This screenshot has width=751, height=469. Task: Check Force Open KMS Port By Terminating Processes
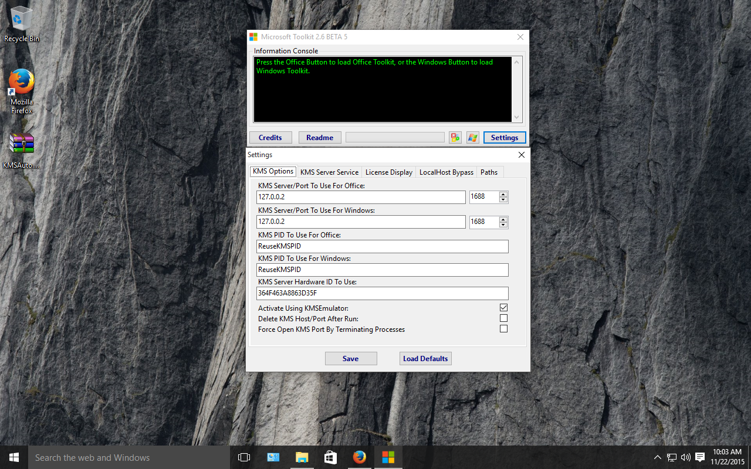pyautogui.click(x=503, y=329)
